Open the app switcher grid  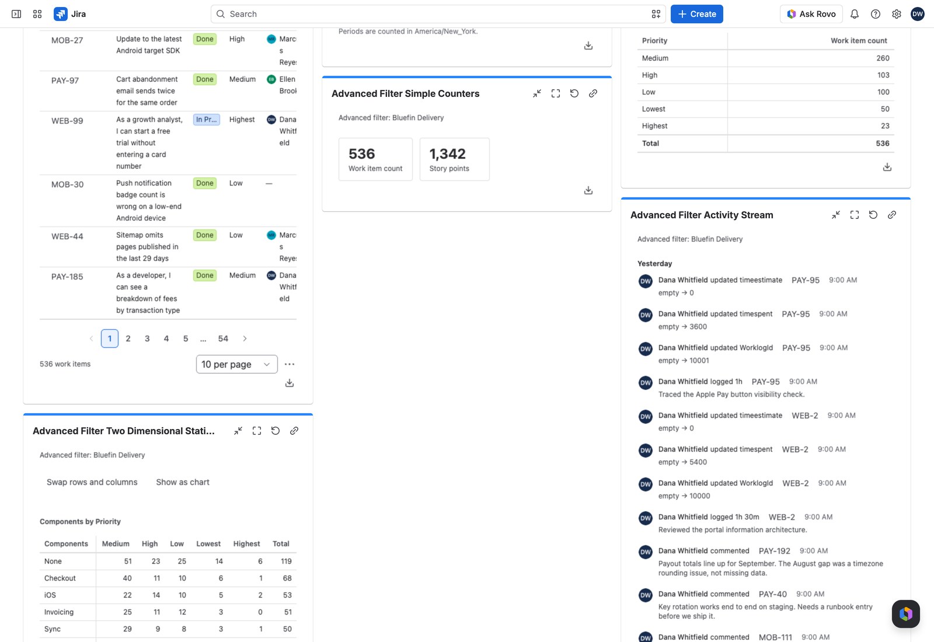tap(37, 14)
